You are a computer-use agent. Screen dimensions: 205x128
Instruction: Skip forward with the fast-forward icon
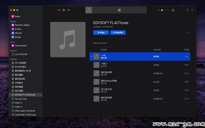pos(69,10)
